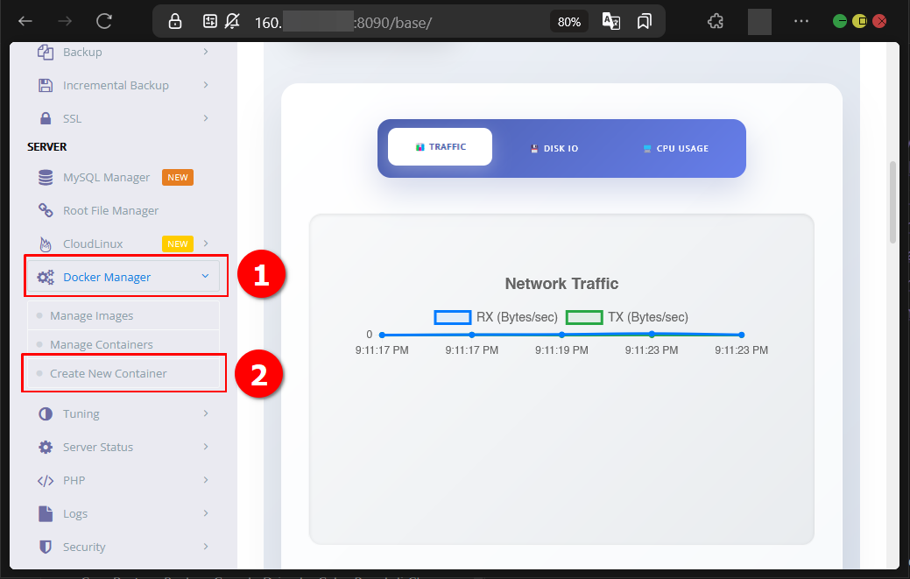Viewport: 910px width, 579px height.
Task: Open the browser three-dot menu
Action: point(801,22)
